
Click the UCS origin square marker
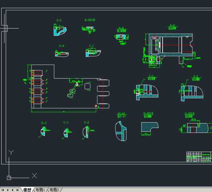click(9, 178)
